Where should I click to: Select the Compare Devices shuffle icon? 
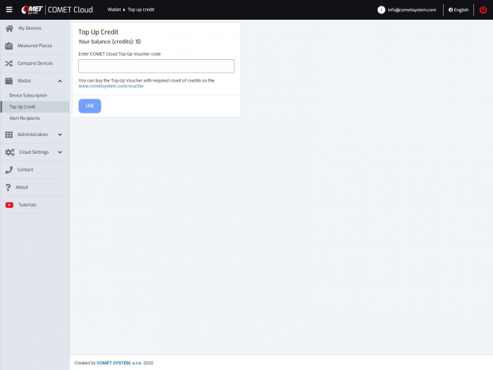pos(9,63)
